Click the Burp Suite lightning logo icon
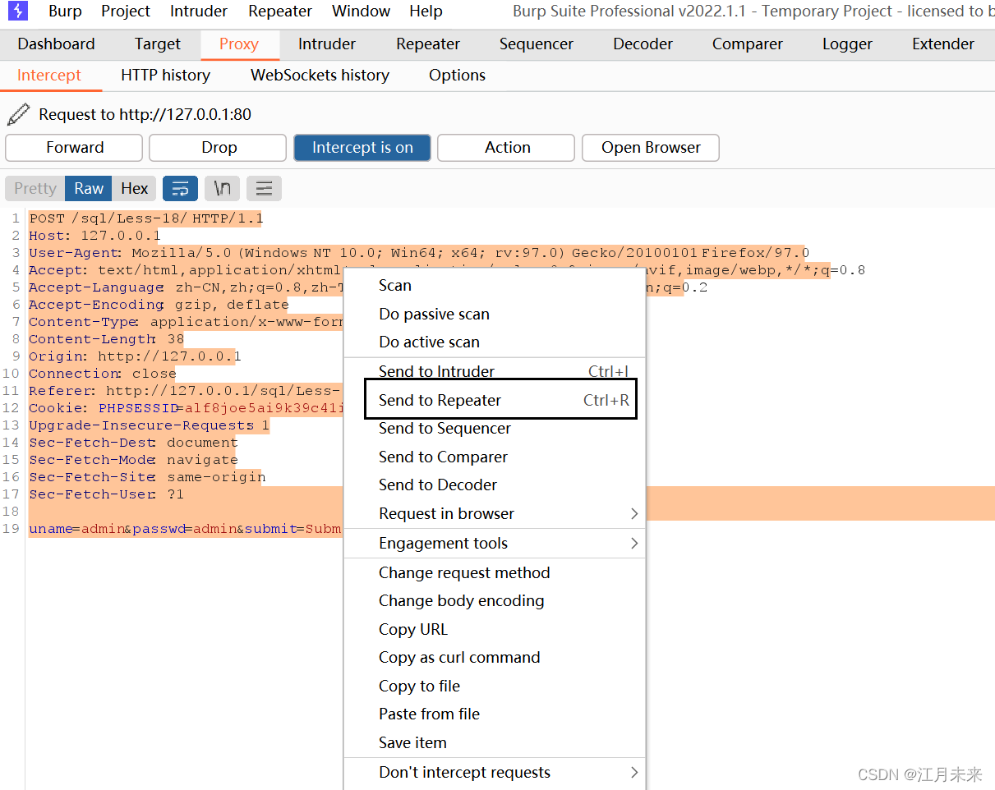This screenshot has width=995, height=790. click(x=17, y=11)
